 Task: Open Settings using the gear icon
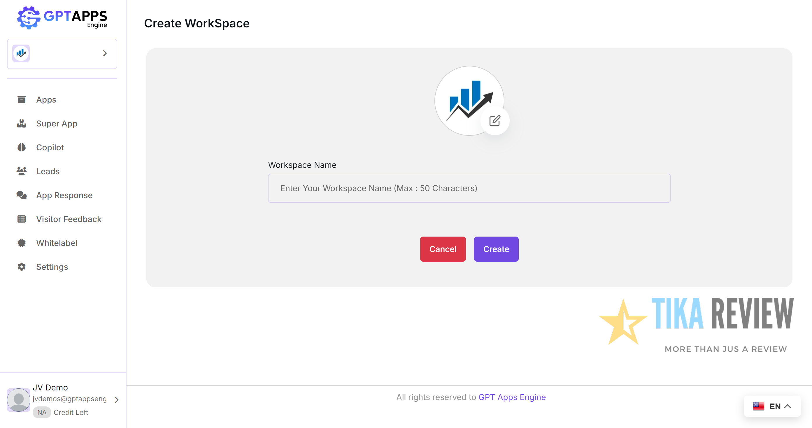point(21,267)
